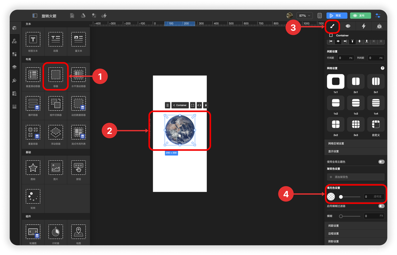Viewport: 397px width, 255px height.
Task: Select the 流式布局列表 flow layout list
Action: point(78,134)
